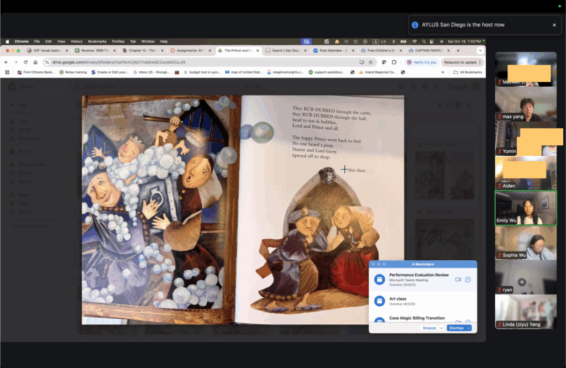Go back to the previous page
Image resolution: width=566 pixels, height=368 pixels.
[x=7, y=62]
